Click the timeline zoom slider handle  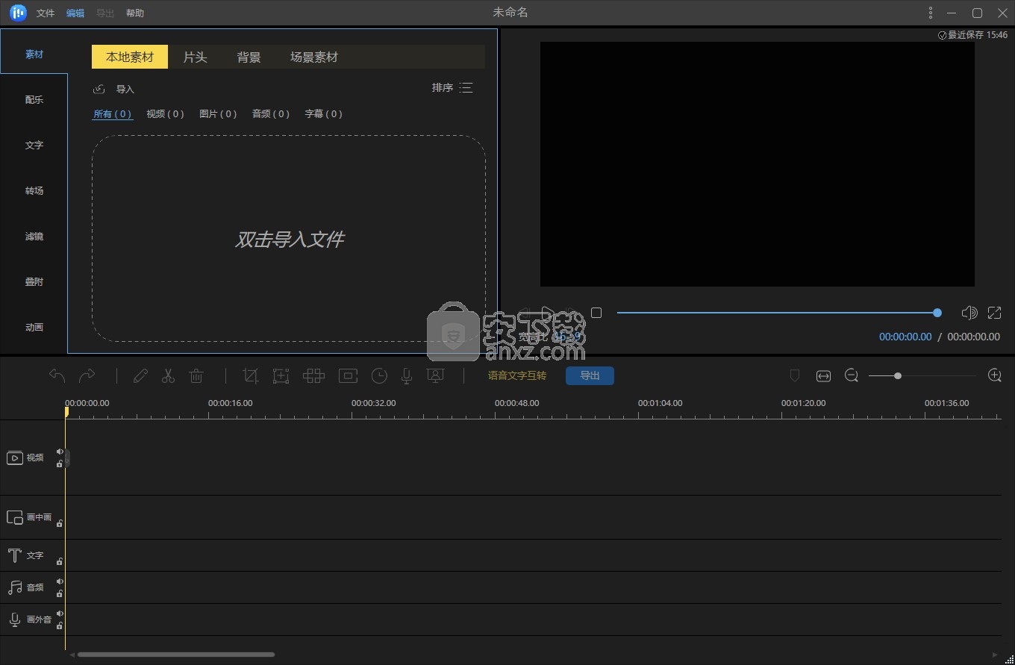pos(898,376)
